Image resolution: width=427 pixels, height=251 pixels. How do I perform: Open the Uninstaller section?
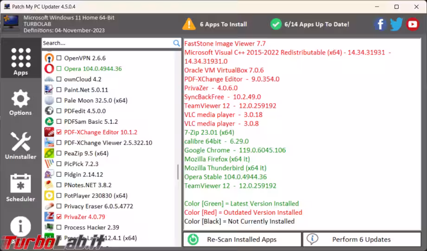(20, 145)
